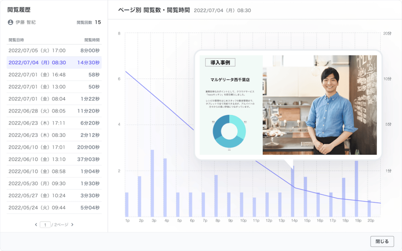
Task: Go to the next page with right chevron
Action: click(x=72, y=225)
